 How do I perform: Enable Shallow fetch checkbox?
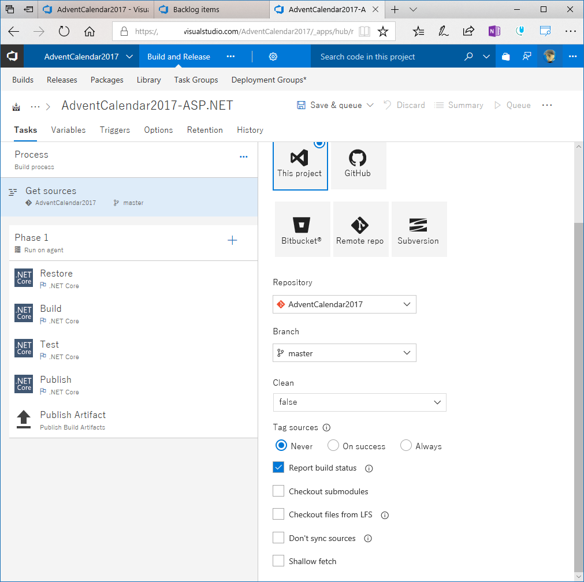click(278, 561)
